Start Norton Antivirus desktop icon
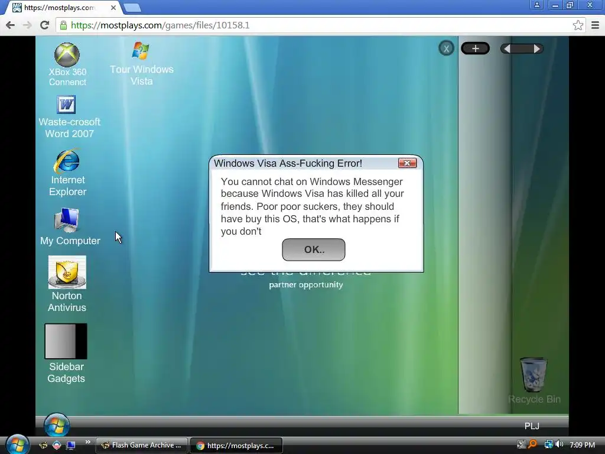The width and height of the screenshot is (605, 454). click(67, 284)
